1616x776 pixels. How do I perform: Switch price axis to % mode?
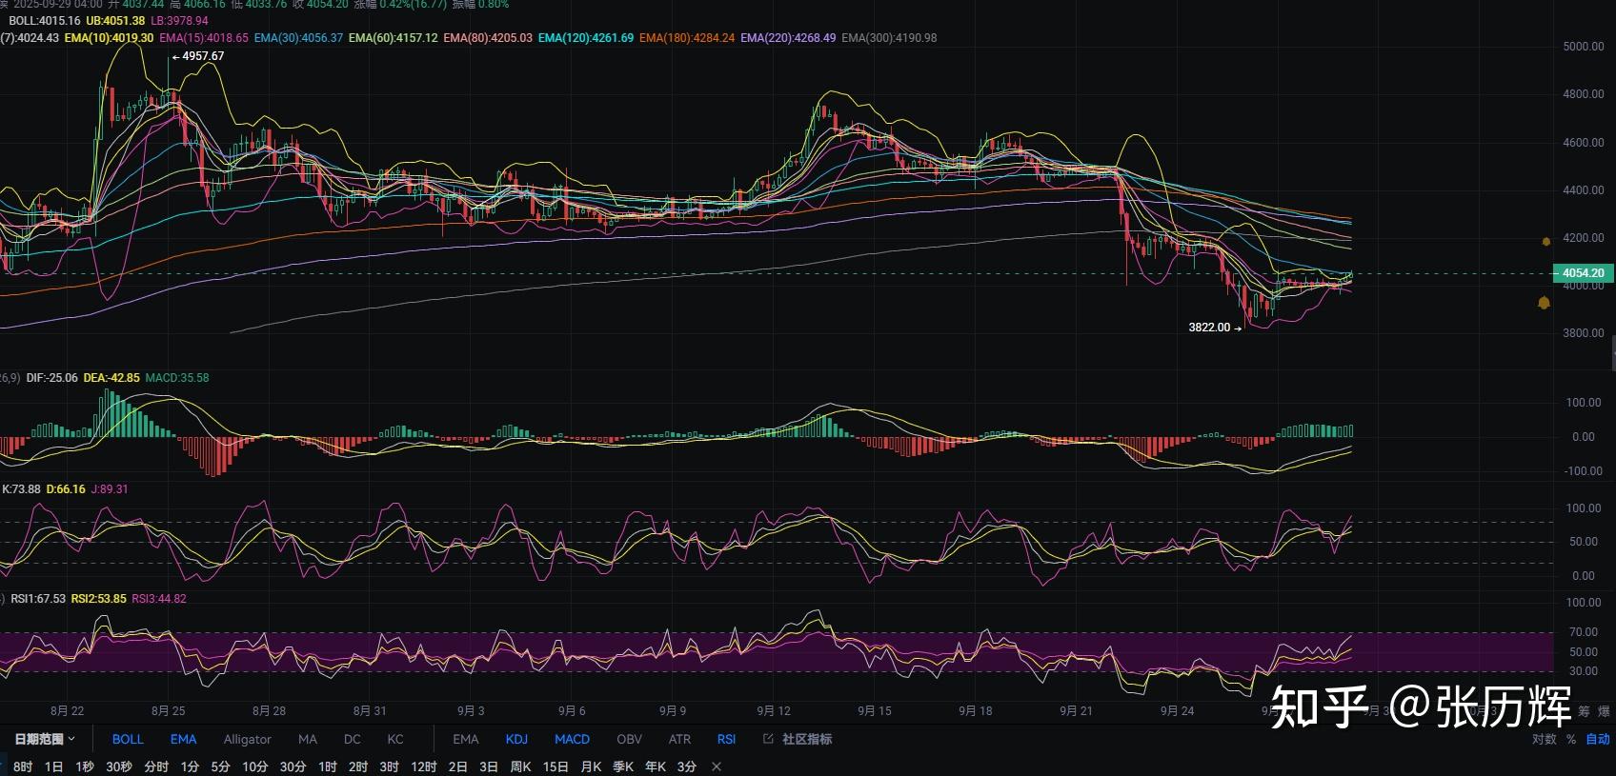click(1570, 739)
